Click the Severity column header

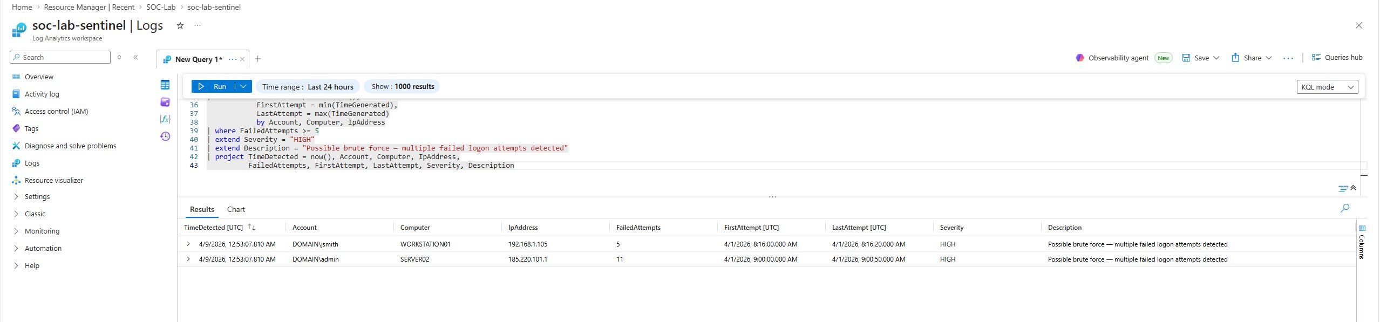pos(951,228)
